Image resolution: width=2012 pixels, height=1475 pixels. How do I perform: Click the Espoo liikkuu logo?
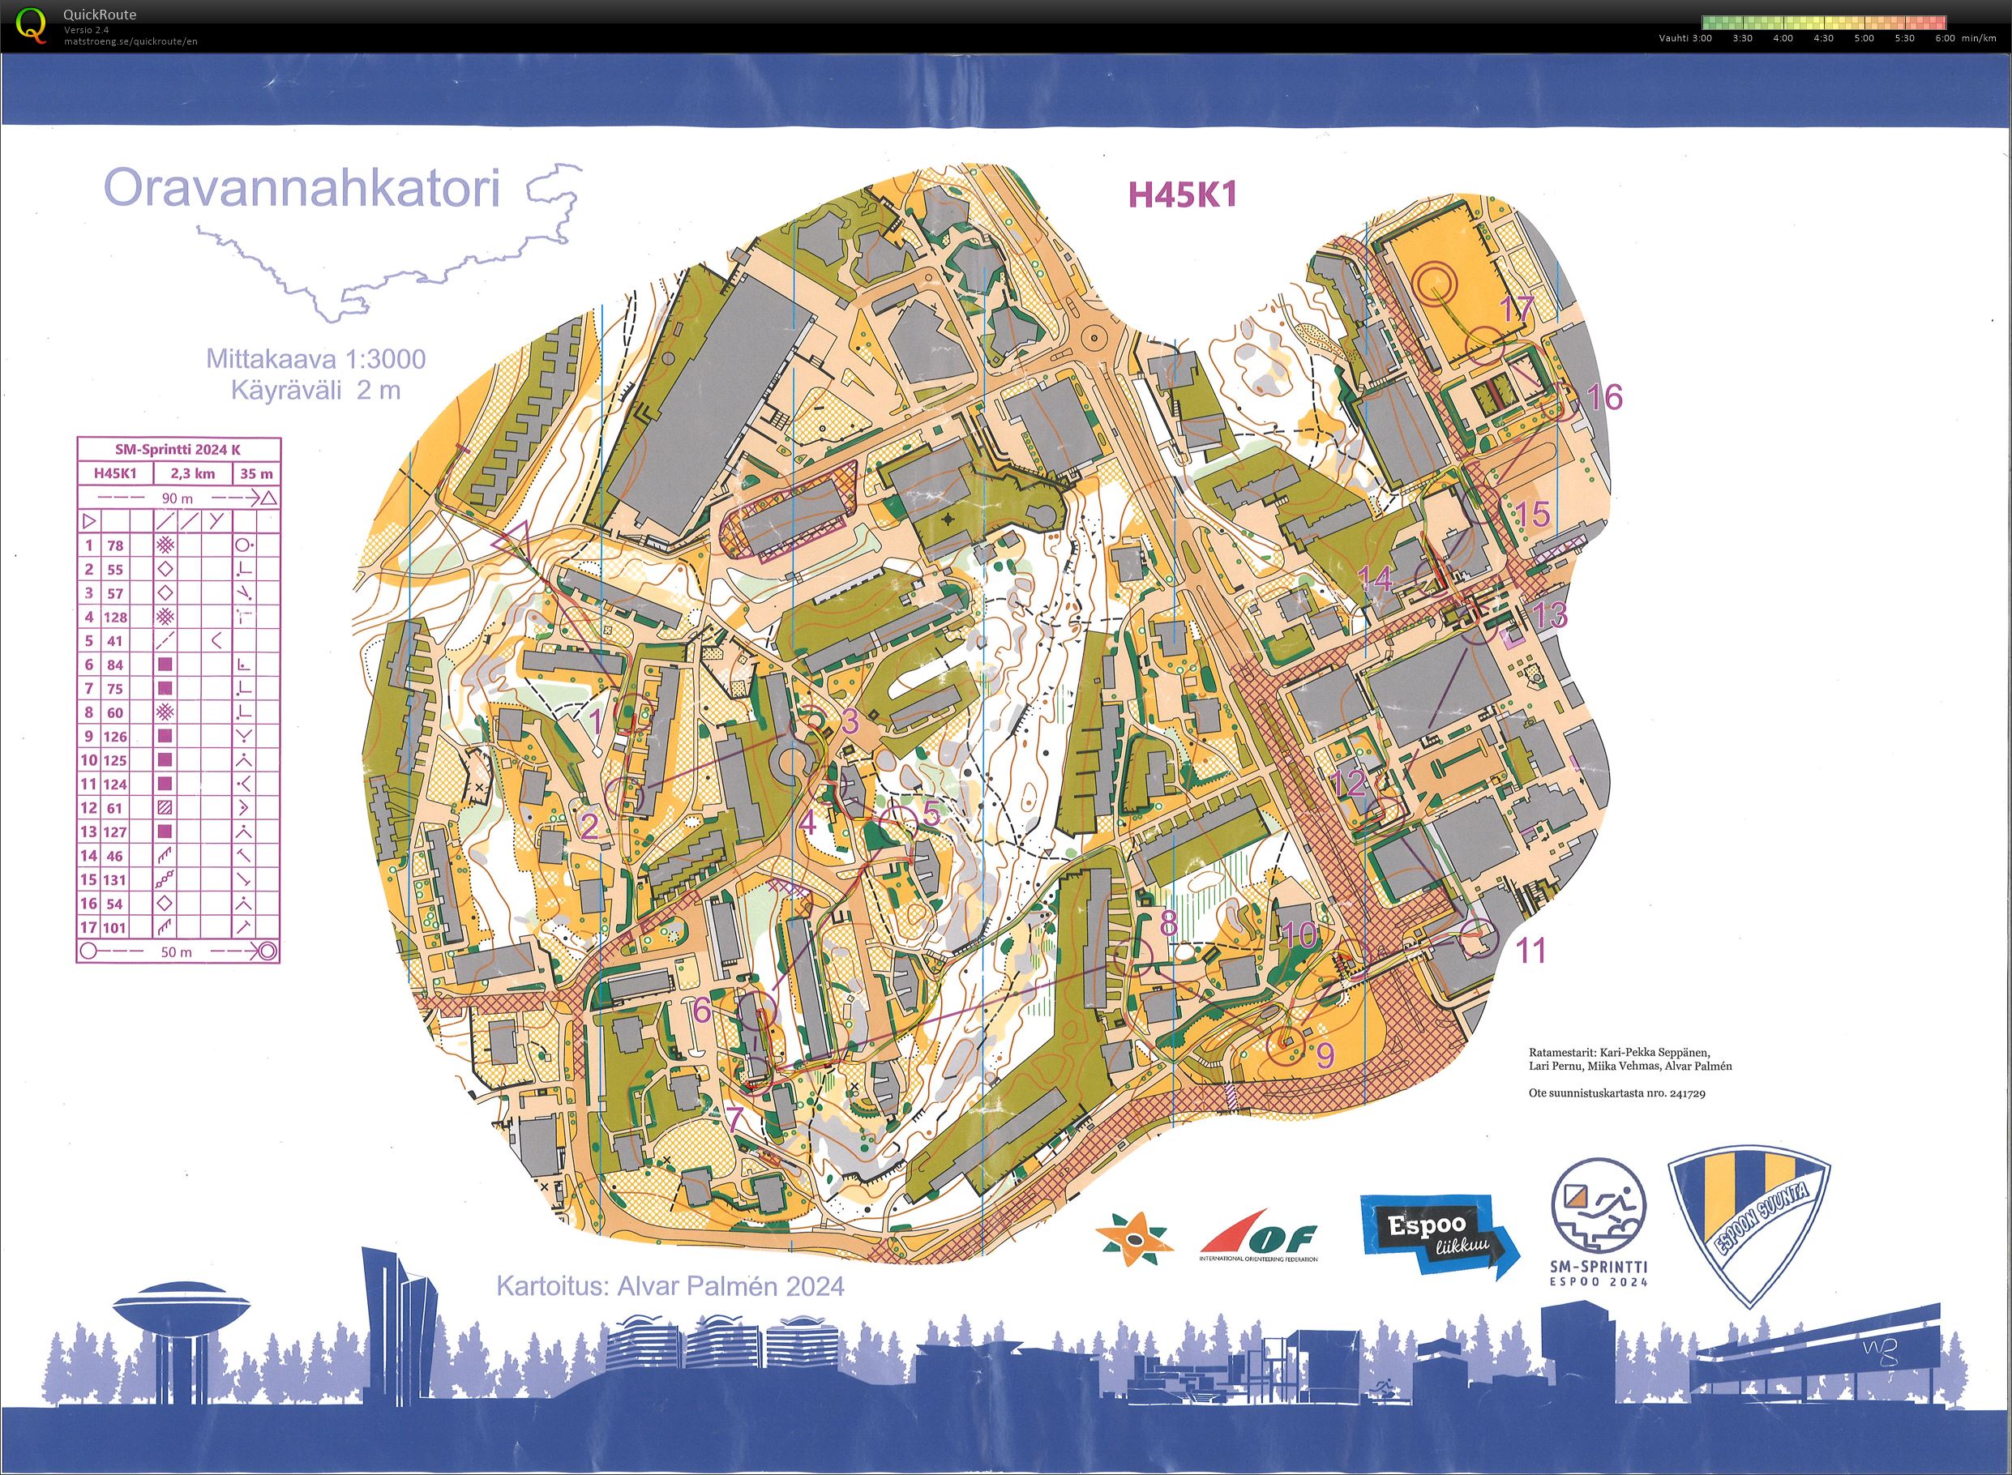point(1439,1236)
